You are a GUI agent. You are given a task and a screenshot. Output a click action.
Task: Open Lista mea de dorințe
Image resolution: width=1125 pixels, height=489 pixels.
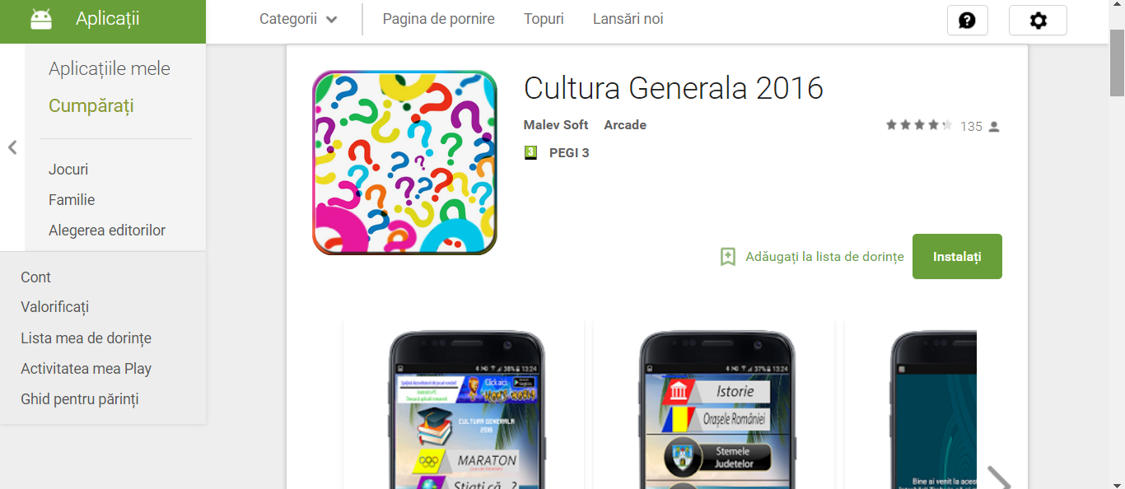[86, 338]
